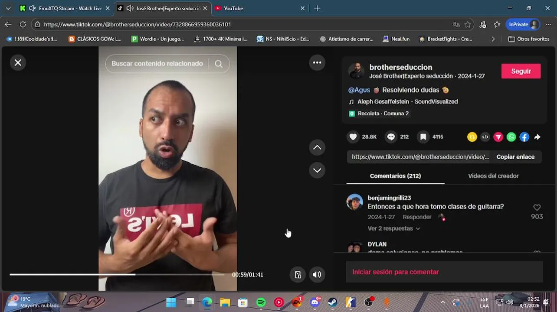Click the floating player icon beside volume
557x312 pixels.
pyautogui.click(x=298, y=274)
